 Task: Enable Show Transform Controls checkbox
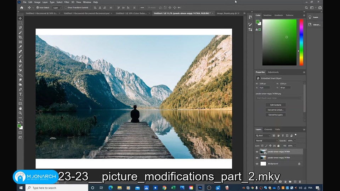tap(66, 7)
